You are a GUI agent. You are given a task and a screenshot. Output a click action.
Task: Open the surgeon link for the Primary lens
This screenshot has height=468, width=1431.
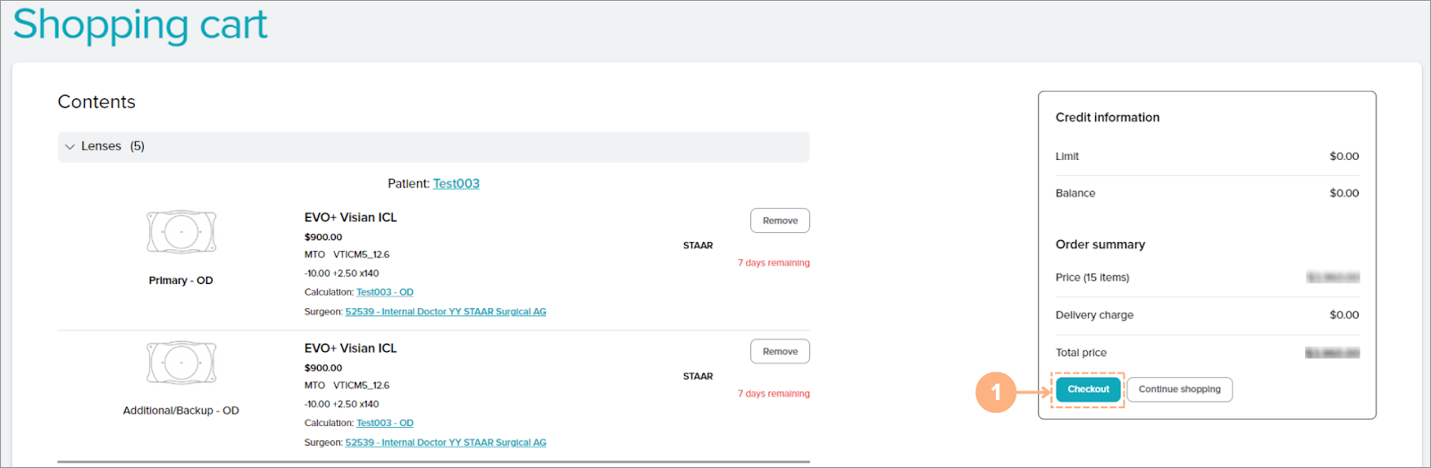(x=446, y=312)
